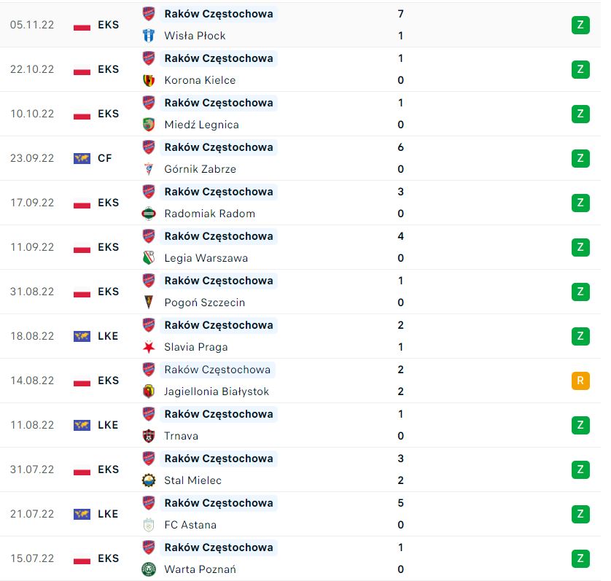Open the FC Astana team link
This screenshot has width=611, height=581.
click(x=190, y=525)
